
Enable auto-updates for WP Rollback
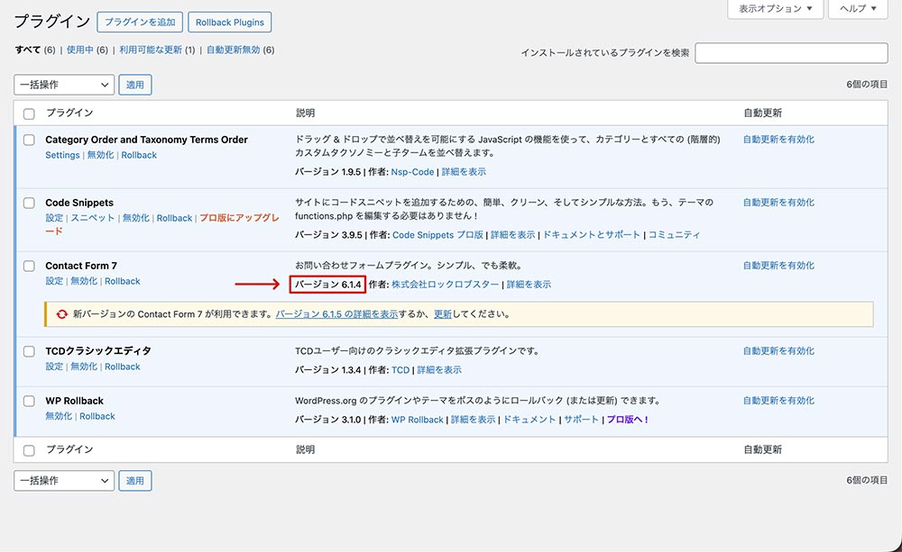pos(778,401)
